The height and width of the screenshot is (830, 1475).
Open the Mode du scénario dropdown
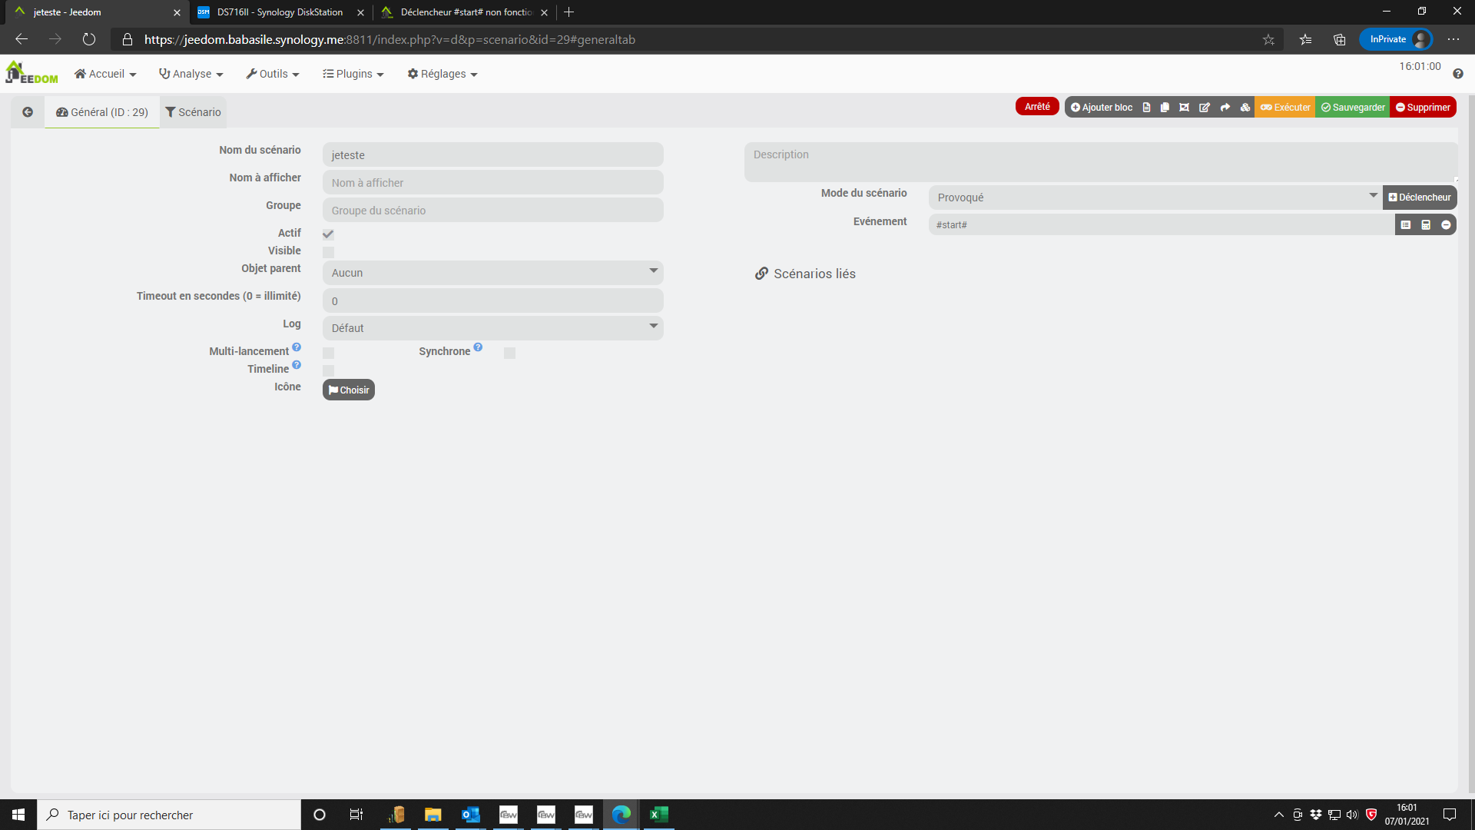click(1155, 198)
